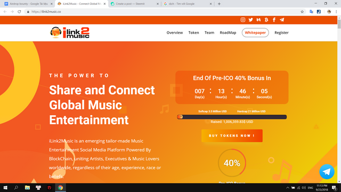Open Chrome's three-dot menu
The image size is (341, 192).
pyautogui.click(x=336, y=12)
